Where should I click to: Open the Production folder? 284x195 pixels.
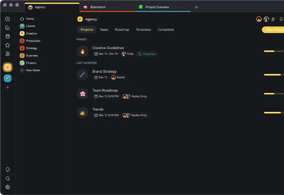point(30,41)
